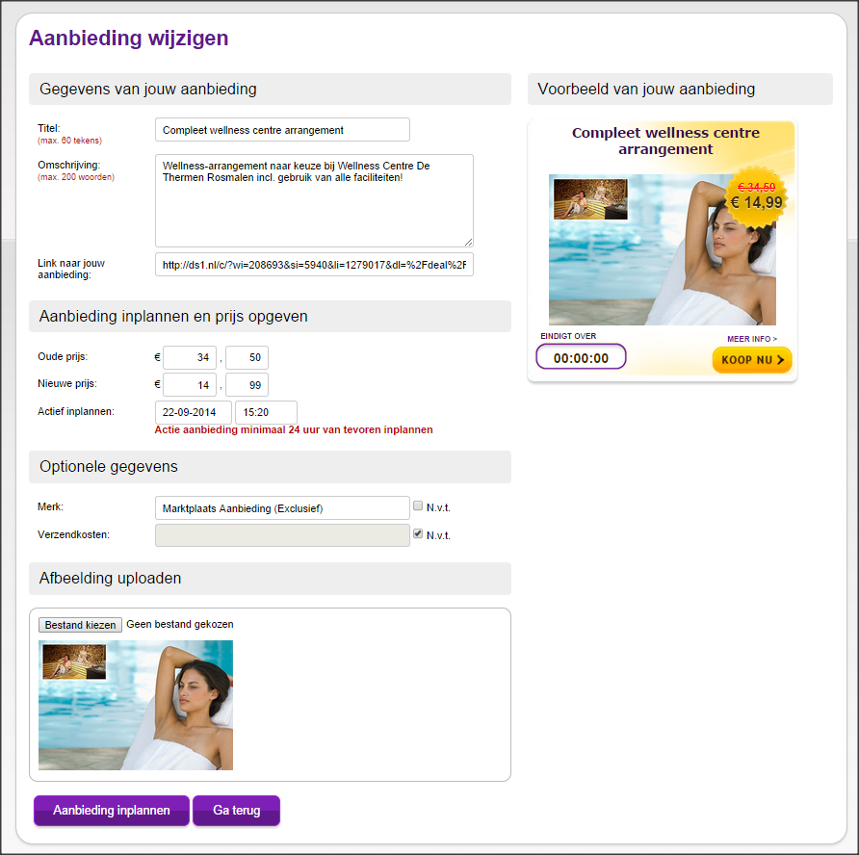Click the Merk input field
This screenshot has width=859, height=855.
(x=282, y=508)
